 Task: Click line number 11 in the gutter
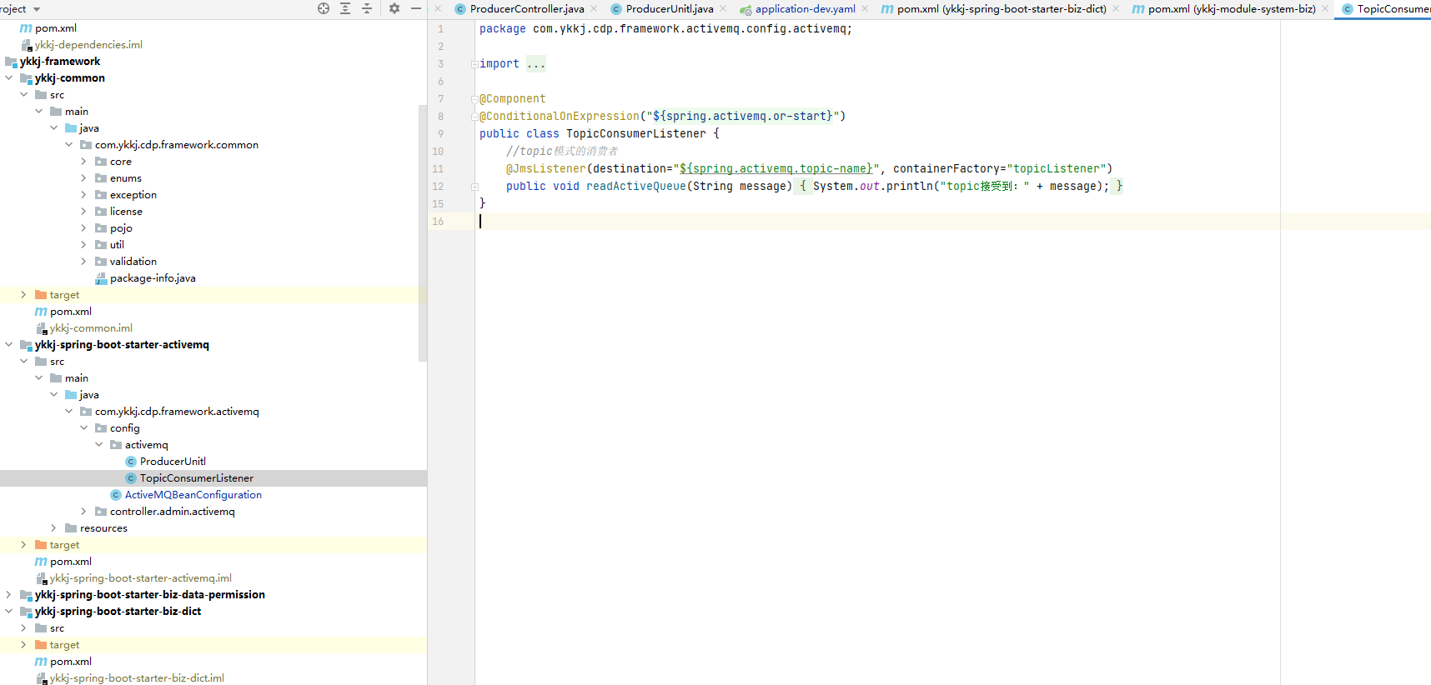click(438, 168)
